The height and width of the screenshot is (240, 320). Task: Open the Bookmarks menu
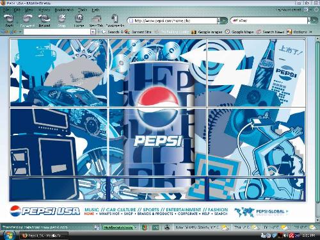point(64,10)
